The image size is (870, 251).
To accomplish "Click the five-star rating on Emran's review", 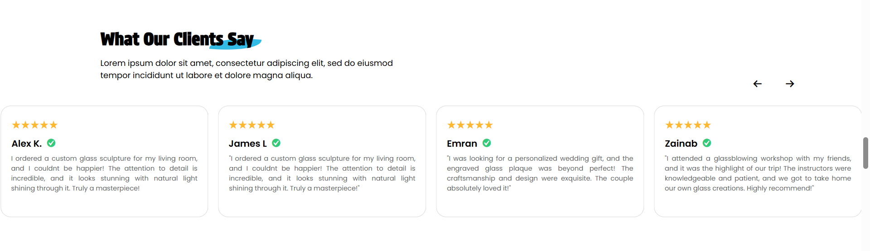I will (470, 125).
